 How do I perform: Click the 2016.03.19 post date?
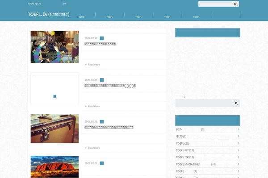point(91,38)
